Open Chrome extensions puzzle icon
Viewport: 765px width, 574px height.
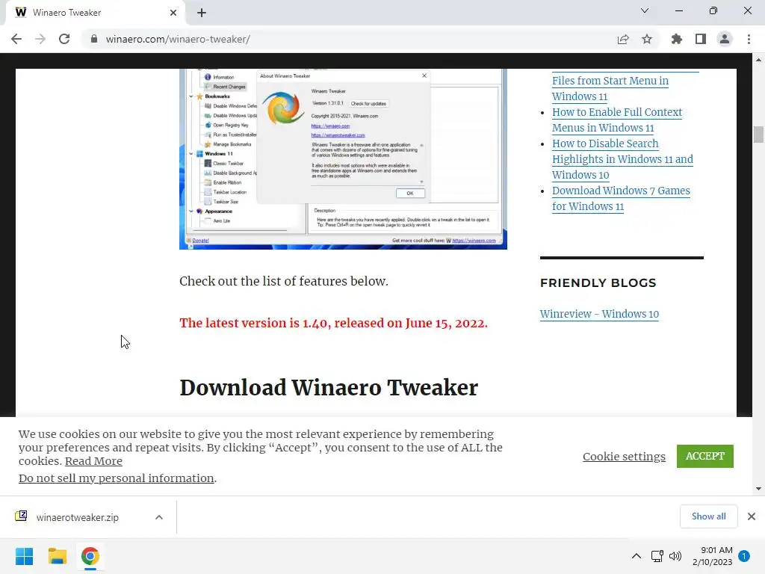coord(676,39)
